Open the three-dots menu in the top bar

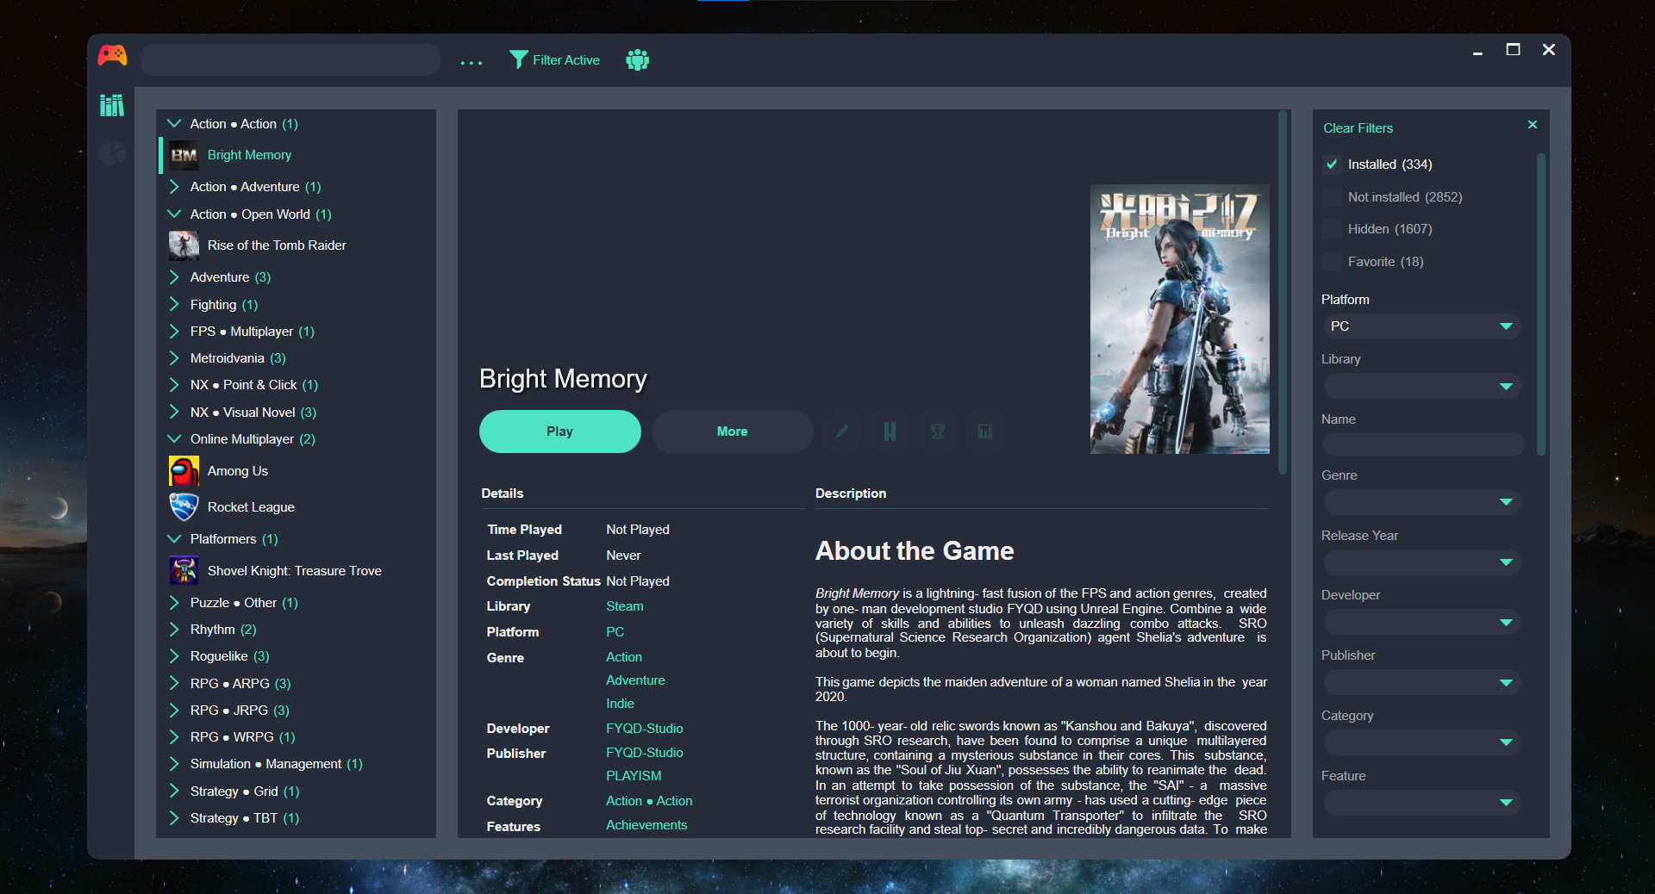[x=472, y=62]
